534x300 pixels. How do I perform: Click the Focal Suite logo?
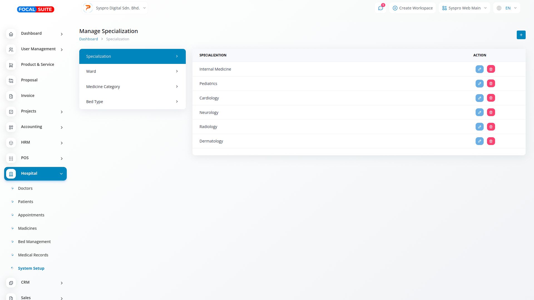36,9
